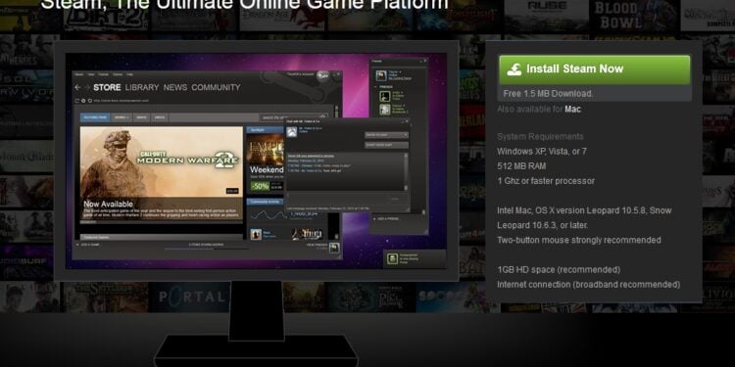Expand the Genres dropdown in the store
Image resolution: width=735 pixels, height=367 pixels.
click(122, 117)
